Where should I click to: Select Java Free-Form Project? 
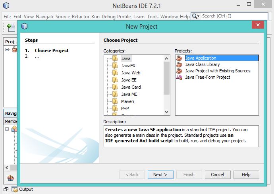point(208,77)
